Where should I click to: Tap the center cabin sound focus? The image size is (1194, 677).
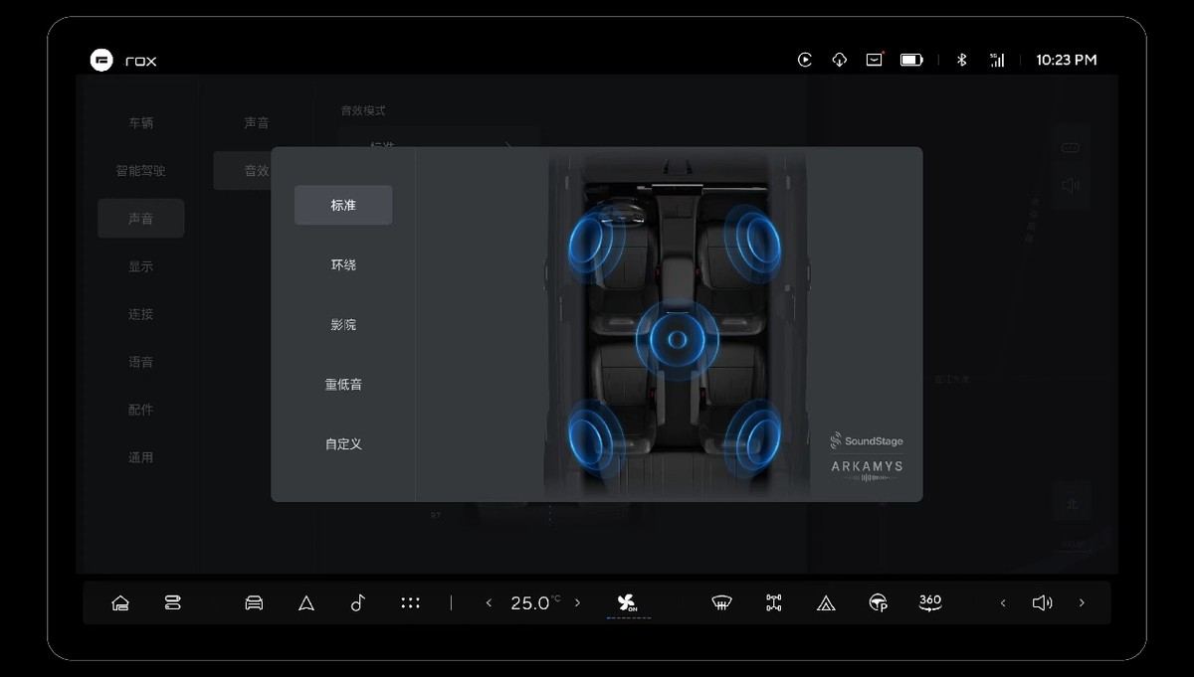tap(678, 340)
